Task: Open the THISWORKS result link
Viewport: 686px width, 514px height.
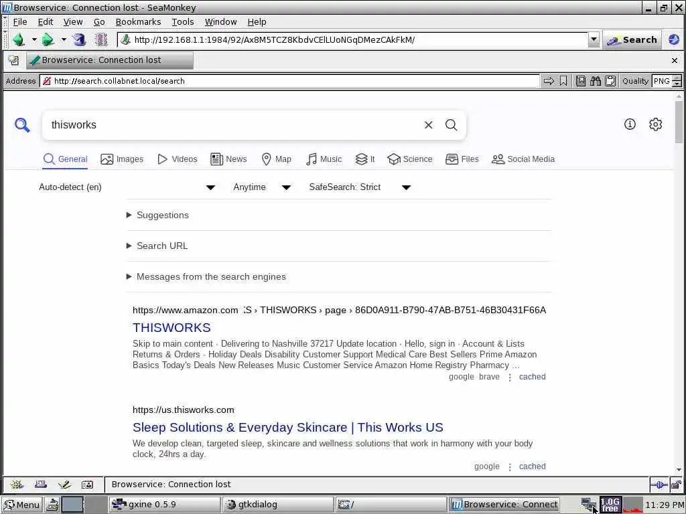Action: (172, 327)
